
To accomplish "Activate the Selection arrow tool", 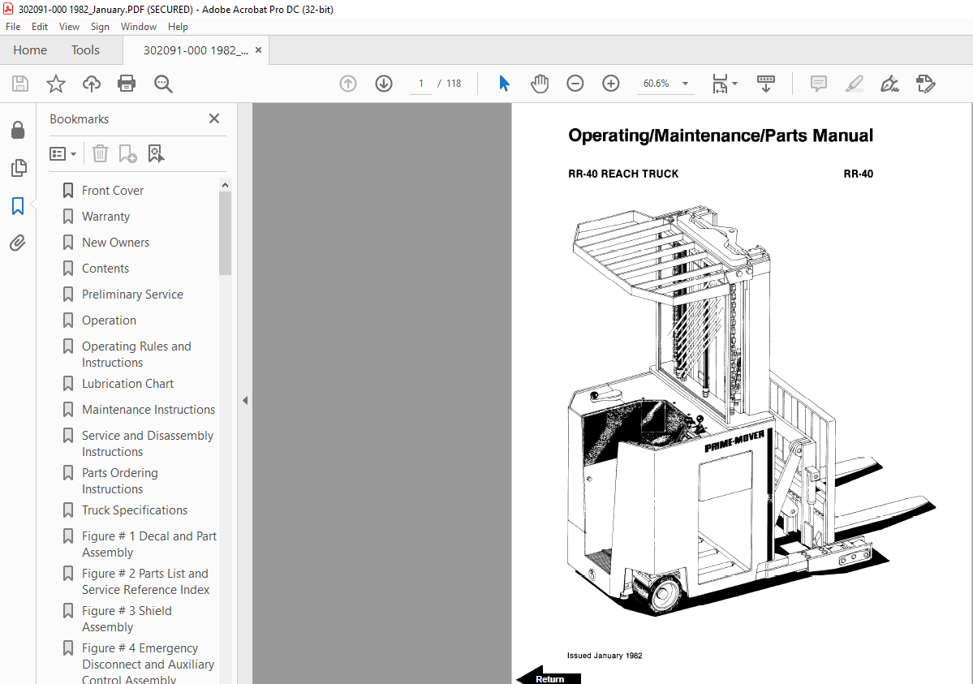I will coord(504,84).
